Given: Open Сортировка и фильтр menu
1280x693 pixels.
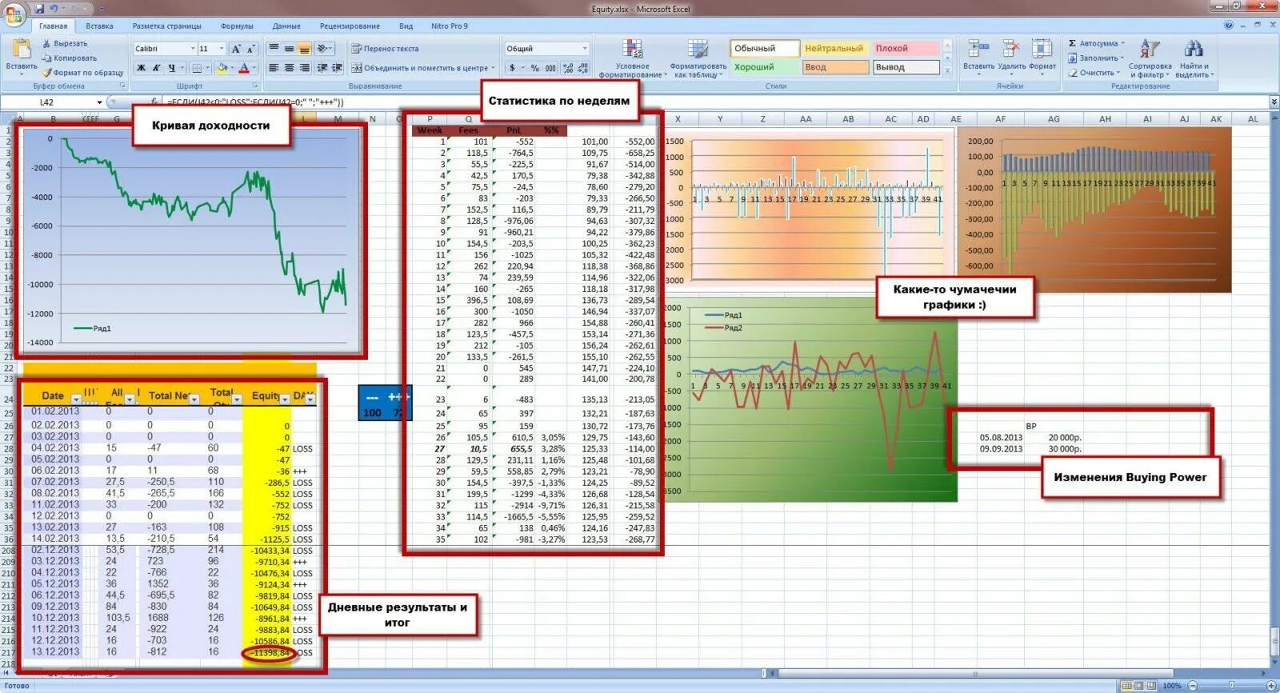Looking at the screenshot, I should point(1150,58).
